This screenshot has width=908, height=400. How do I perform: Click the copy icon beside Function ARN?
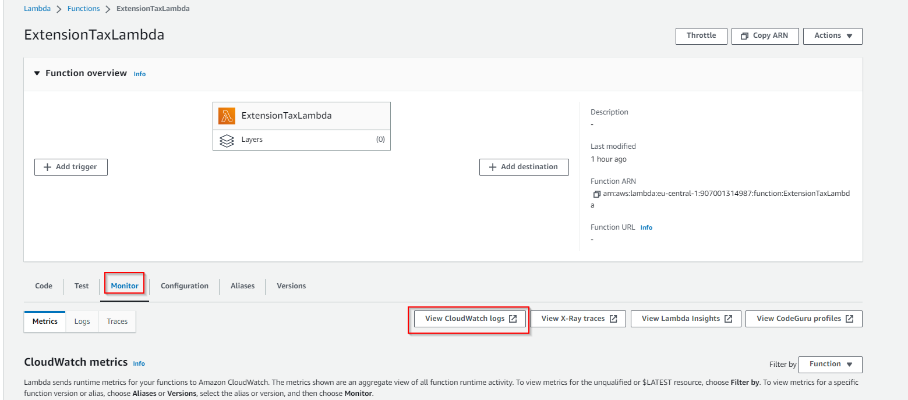tap(596, 194)
